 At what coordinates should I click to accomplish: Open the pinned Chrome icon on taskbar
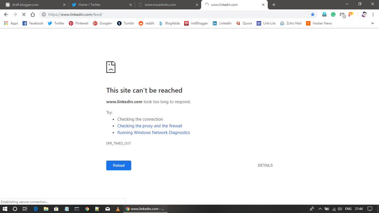[x=87, y=209]
